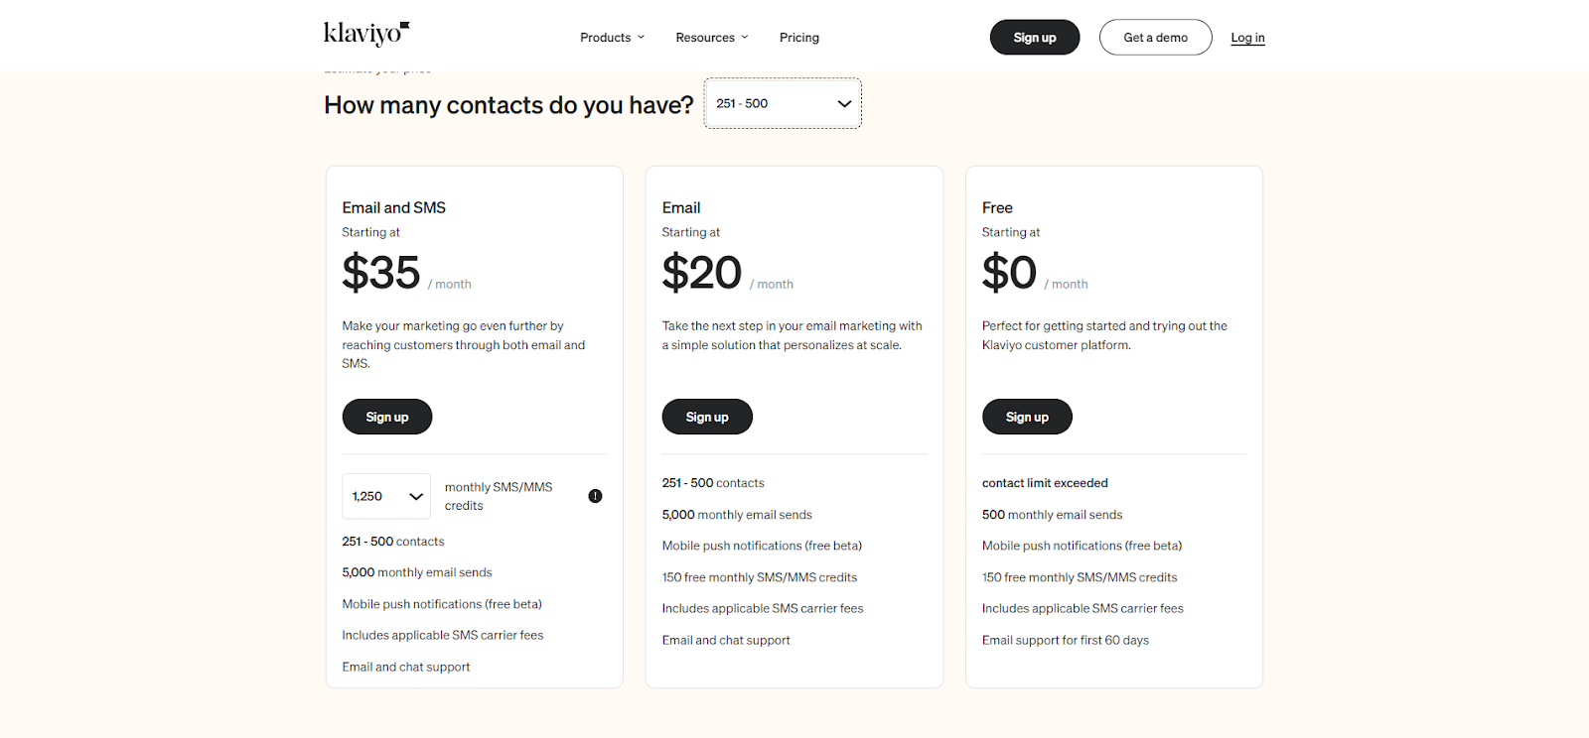Sign up for the Free plan

(1027, 417)
